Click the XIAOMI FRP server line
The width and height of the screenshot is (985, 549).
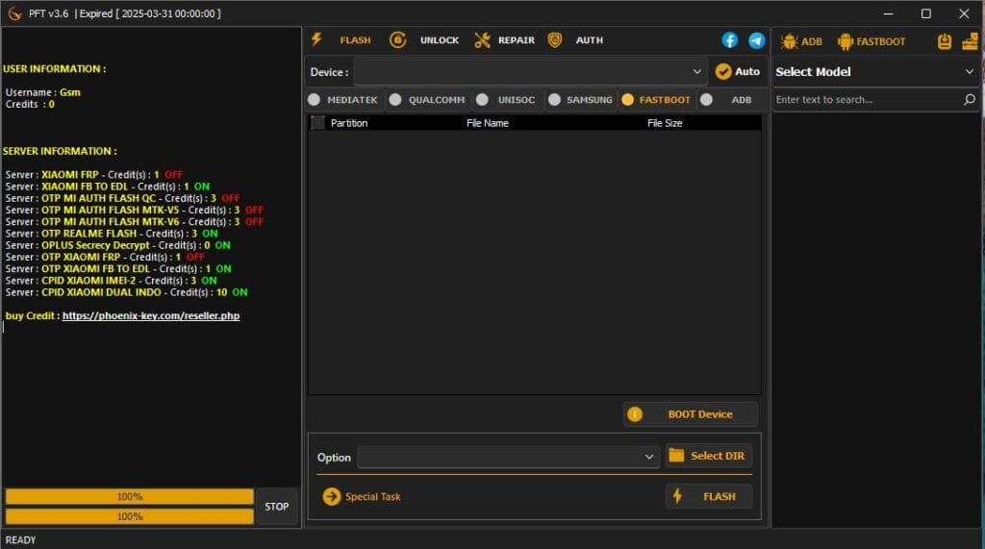click(94, 175)
